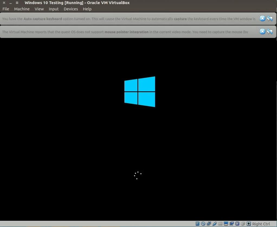Click the display monitor status icon
Viewport: 277px width, 227px height.
click(226, 224)
